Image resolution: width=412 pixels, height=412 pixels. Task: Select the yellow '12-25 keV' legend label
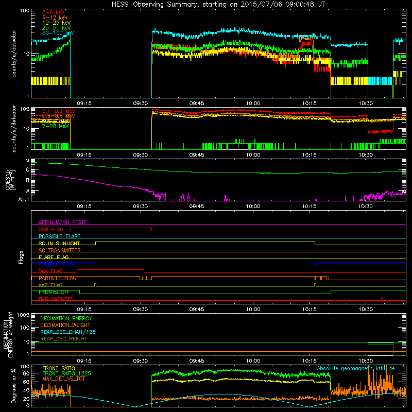56,23
